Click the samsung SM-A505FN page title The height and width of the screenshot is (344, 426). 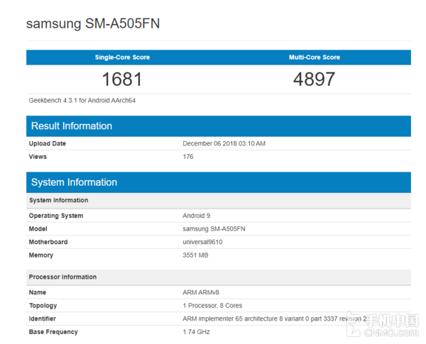(x=93, y=23)
